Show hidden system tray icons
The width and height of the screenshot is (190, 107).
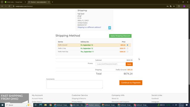(x=173, y=105)
